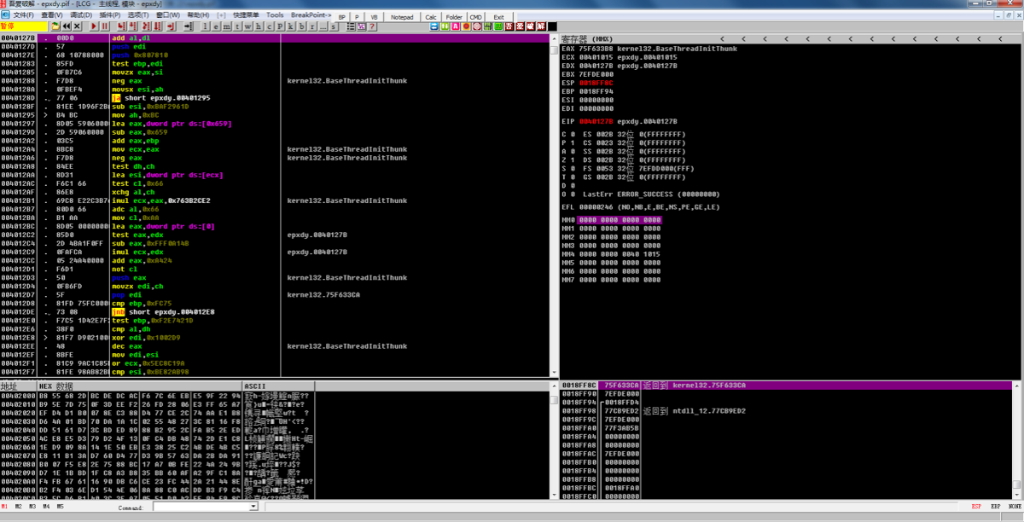Open Threads window with T button
The width and height of the screenshot is (1024, 522).
click(237, 26)
